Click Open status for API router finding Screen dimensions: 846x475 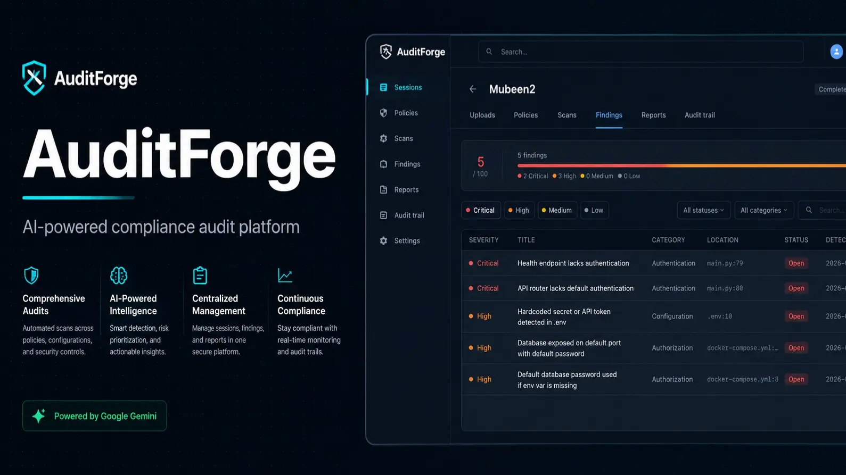coord(796,288)
